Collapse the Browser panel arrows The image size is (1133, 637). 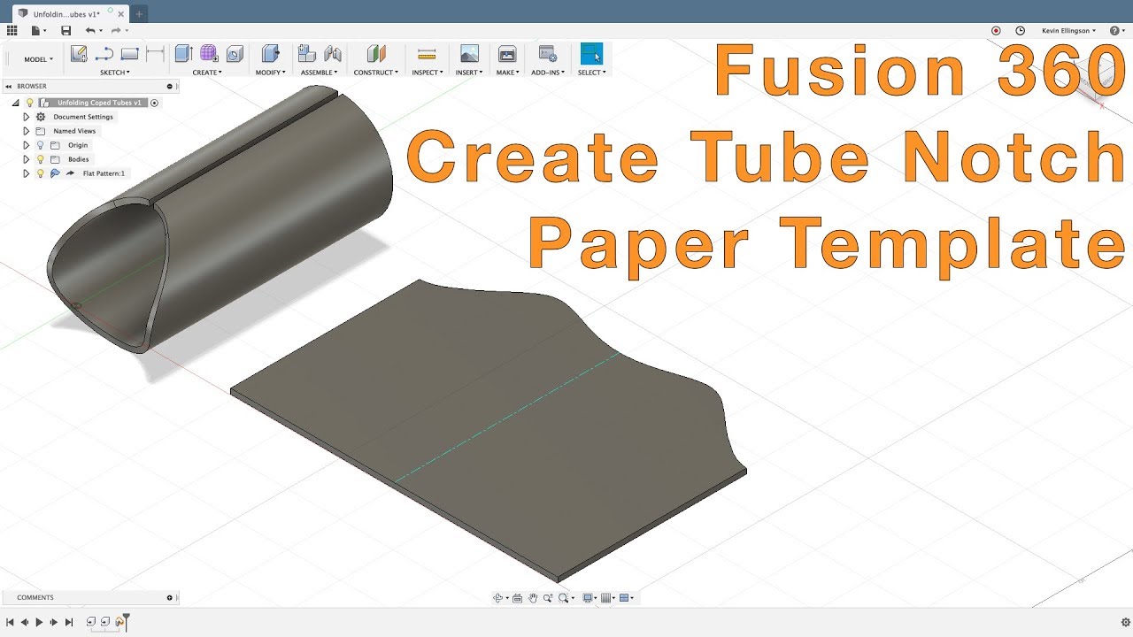[10, 86]
